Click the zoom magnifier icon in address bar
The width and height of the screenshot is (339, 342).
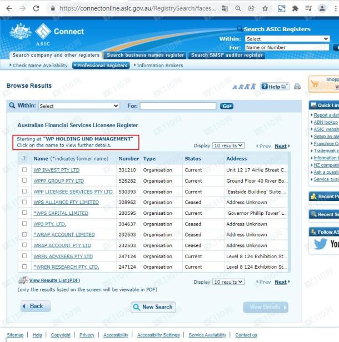point(238,8)
